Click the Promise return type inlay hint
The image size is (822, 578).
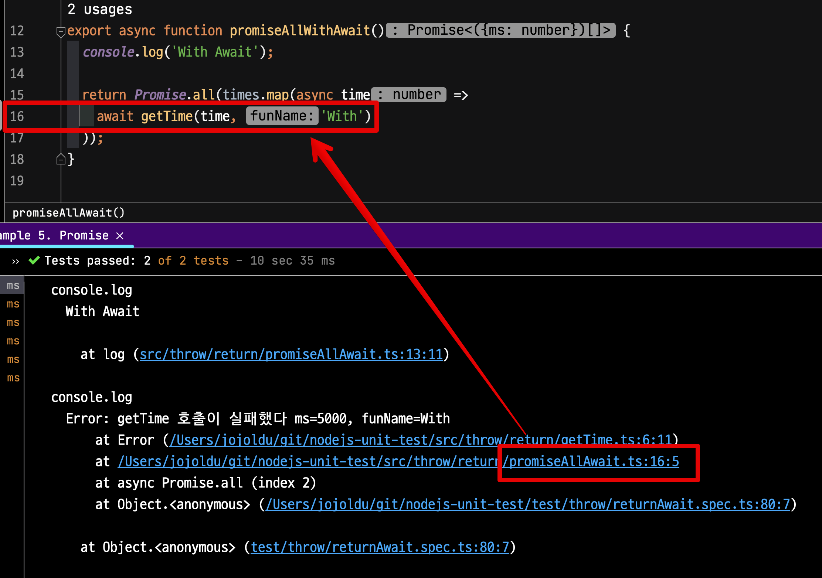click(x=500, y=30)
